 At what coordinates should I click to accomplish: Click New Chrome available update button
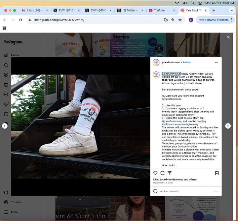(213, 20)
